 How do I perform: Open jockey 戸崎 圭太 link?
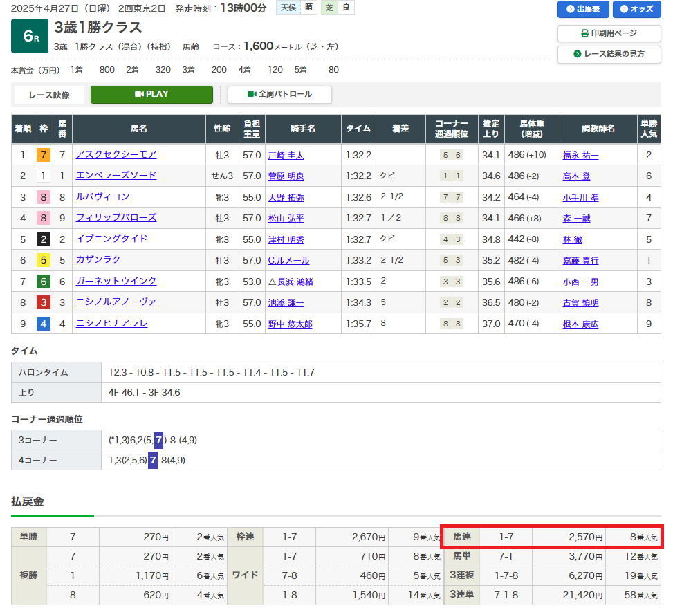tap(286, 156)
